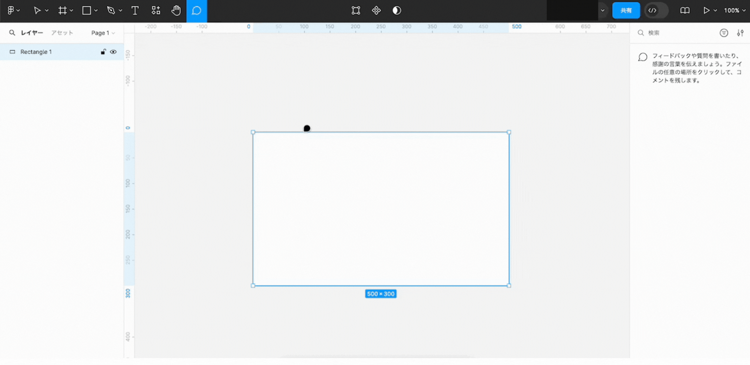Screen dimensions: 750x365
Task: Select the Move tool
Action: [x=37, y=11]
